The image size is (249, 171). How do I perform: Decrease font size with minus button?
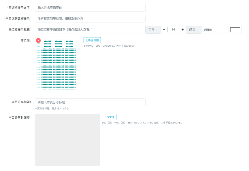point(164,30)
